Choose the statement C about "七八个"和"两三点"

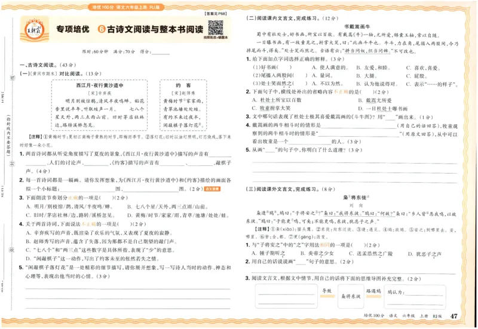click(x=100, y=250)
